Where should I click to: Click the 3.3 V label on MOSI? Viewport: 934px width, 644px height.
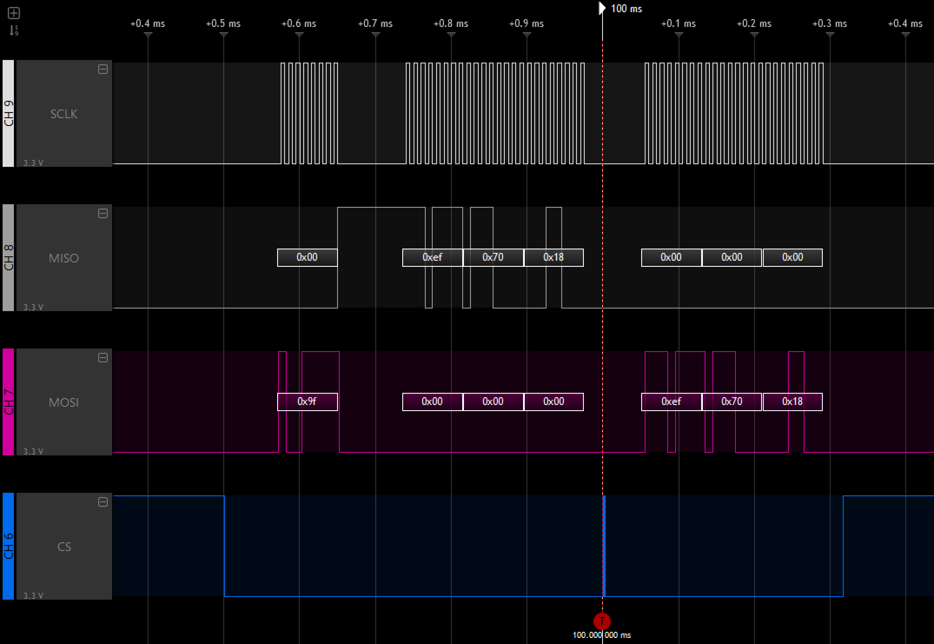pos(33,451)
